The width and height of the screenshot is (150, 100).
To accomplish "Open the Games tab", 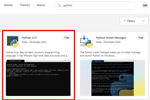I will point(8,5).
